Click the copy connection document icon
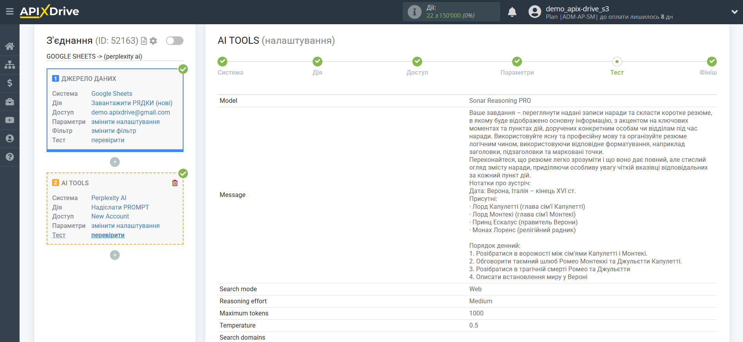This screenshot has height=342, width=743. coord(144,41)
